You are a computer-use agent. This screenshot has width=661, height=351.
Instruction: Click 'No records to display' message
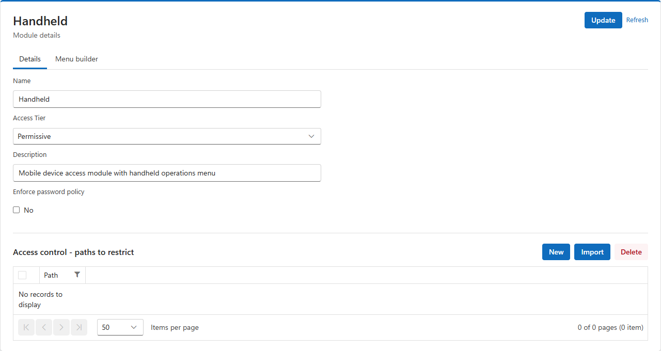tap(40, 299)
